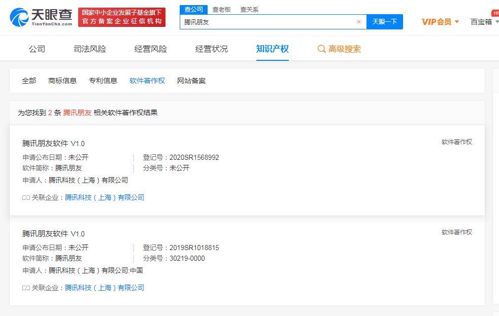
Task: Click the 软件著作权 tag on the first result card
Action: click(x=456, y=143)
